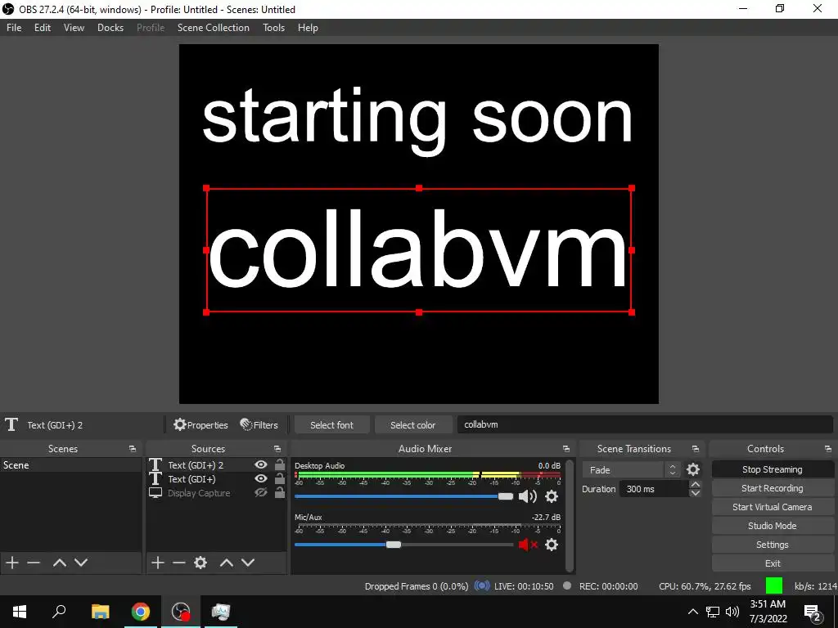Open the Edit menu
The image size is (838, 628).
[43, 28]
